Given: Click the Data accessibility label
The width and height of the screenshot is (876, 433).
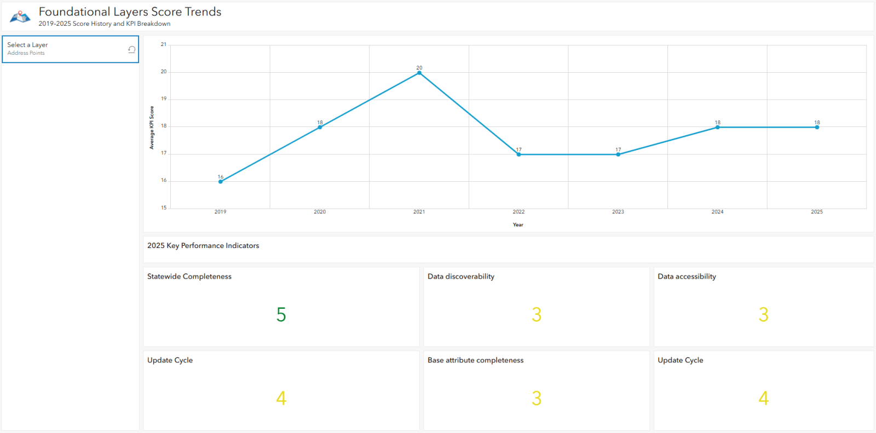Looking at the screenshot, I should coord(687,276).
